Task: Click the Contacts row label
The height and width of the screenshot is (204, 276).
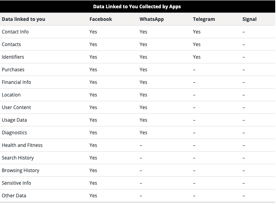Action: 11,45
